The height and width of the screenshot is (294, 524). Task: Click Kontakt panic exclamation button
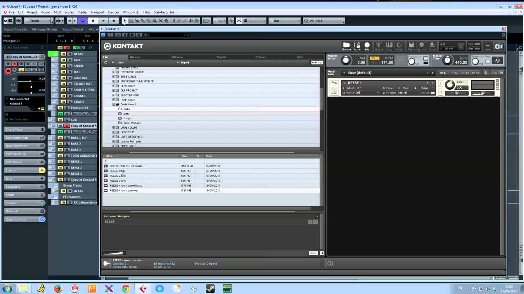point(461,46)
